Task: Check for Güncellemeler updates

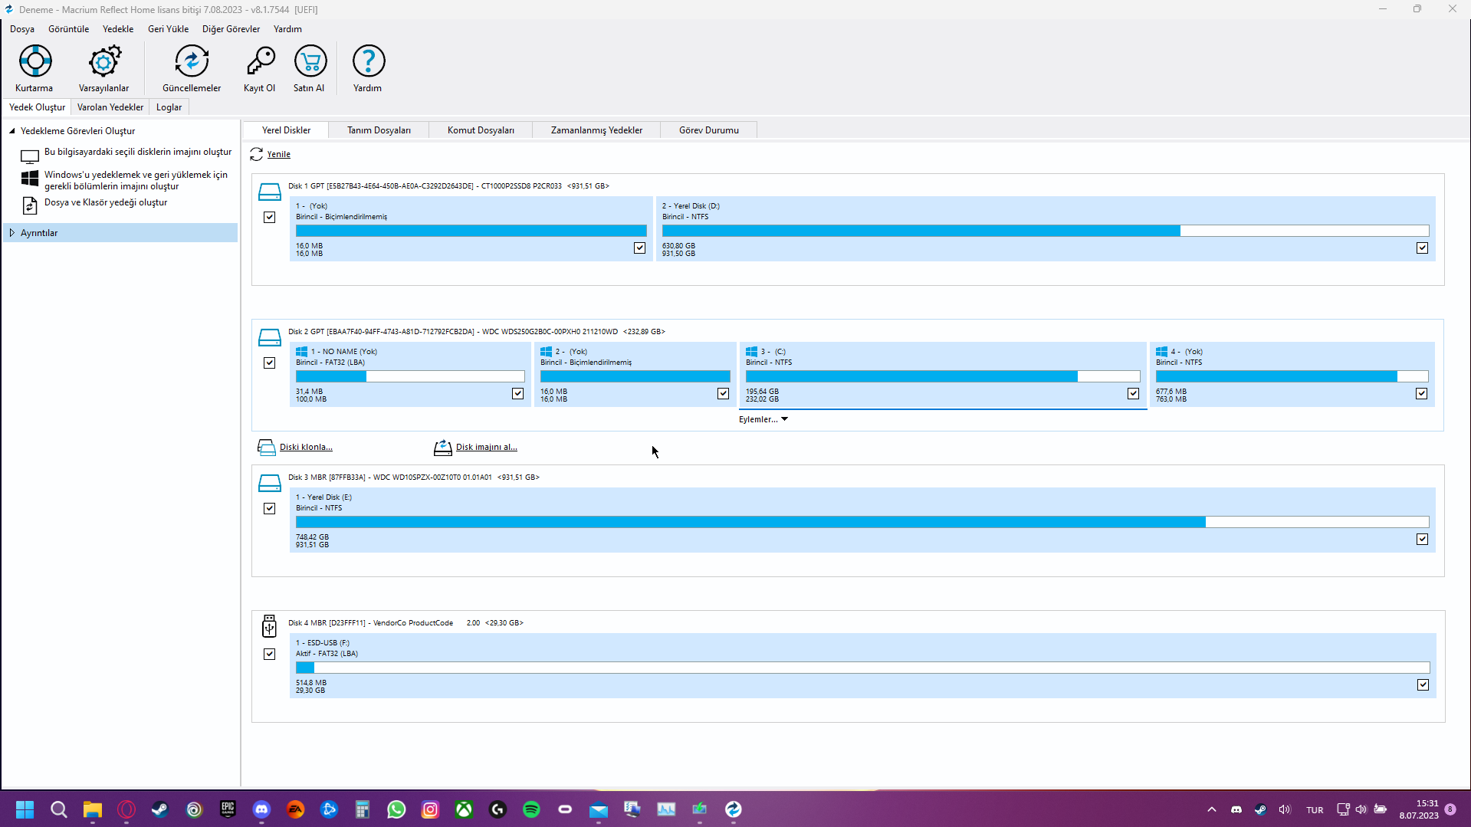Action: (192, 61)
